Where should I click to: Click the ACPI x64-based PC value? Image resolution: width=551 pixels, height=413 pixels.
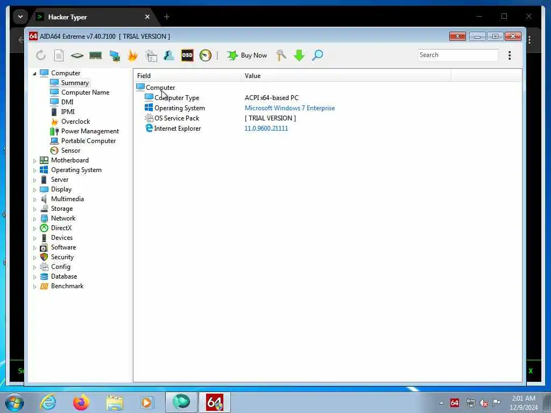[272, 98]
